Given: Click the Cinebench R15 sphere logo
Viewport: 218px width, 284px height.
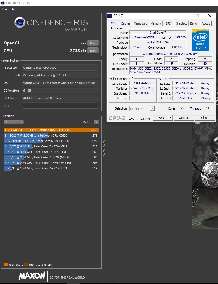Looking at the screenshot, I should click(x=20, y=22).
